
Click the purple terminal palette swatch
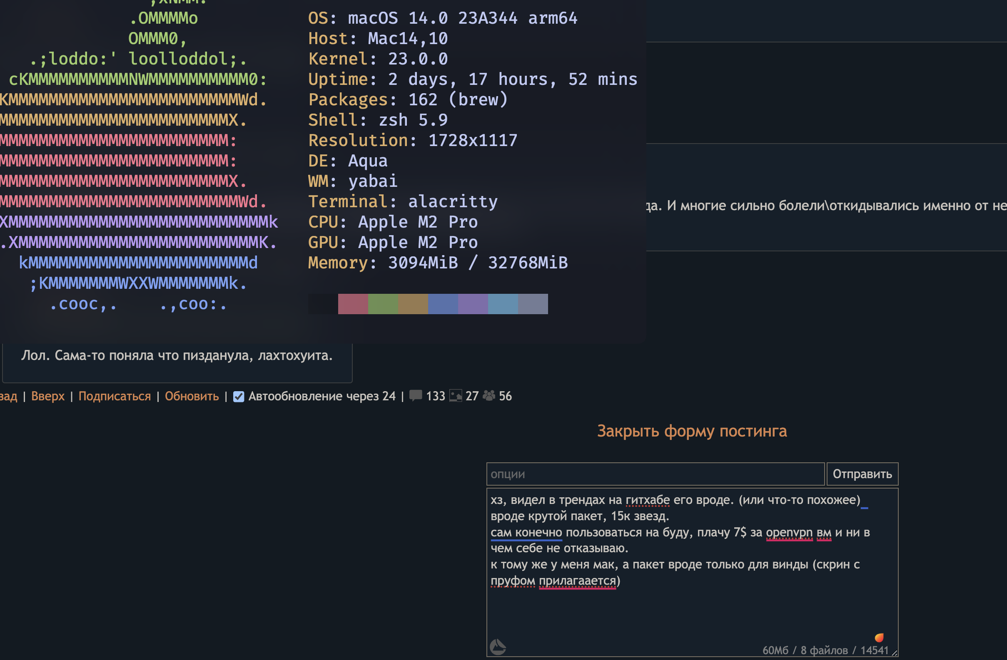pyautogui.click(x=473, y=304)
